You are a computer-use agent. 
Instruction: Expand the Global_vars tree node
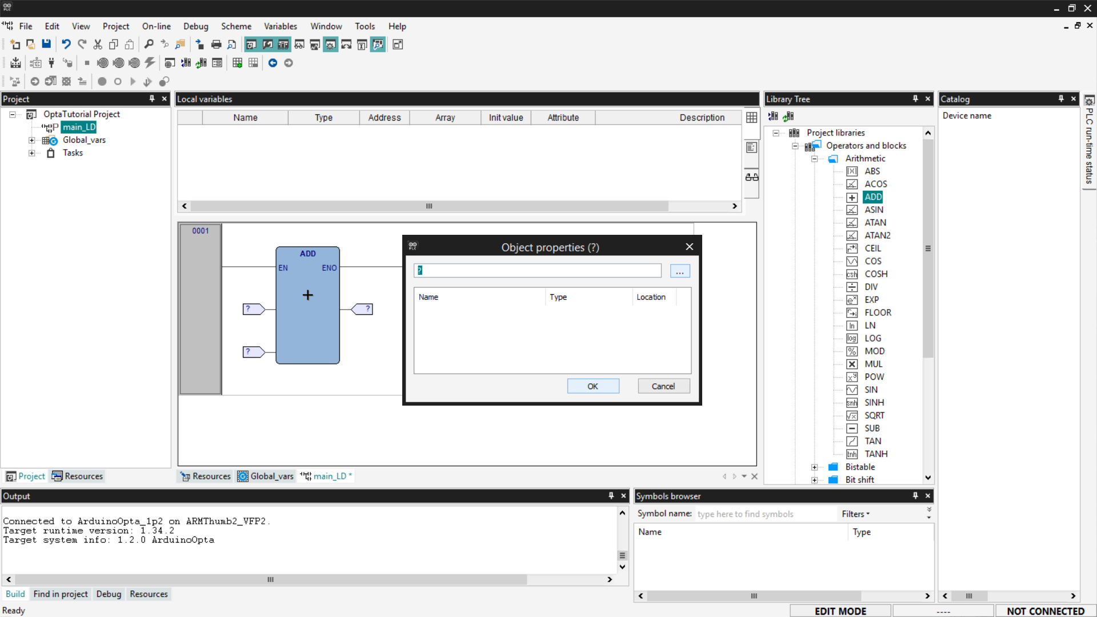tap(32, 140)
